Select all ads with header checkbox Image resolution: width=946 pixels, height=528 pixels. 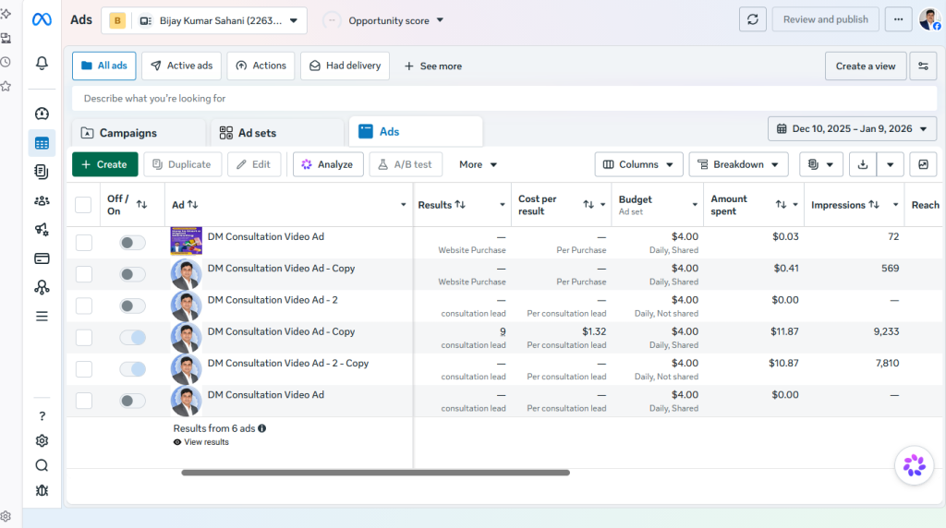[x=83, y=204]
